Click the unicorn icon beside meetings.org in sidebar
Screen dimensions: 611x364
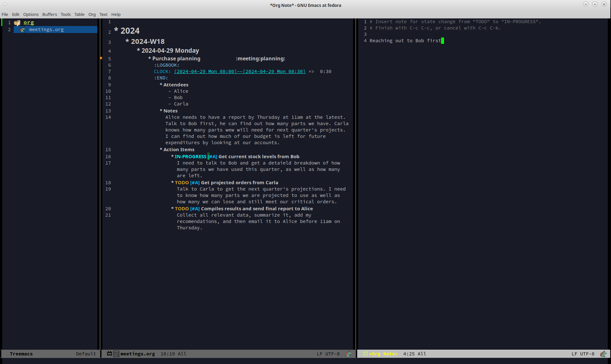tap(23, 30)
